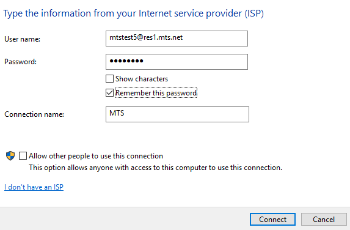Image resolution: width=350 pixels, height=230 pixels.
Task: Click the Connection name: label
Action: point(34,114)
